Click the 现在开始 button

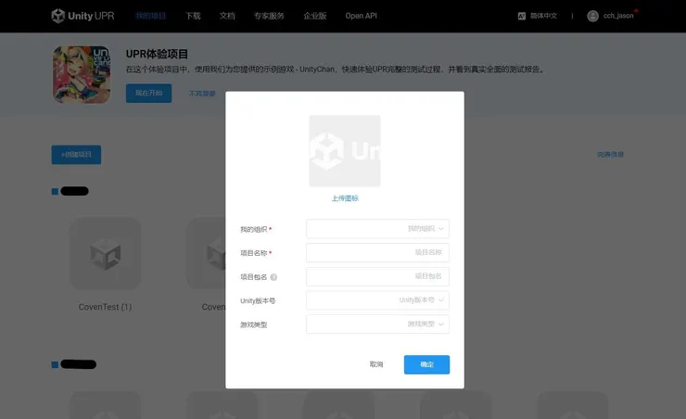pyautogui.click(x=148, y=93)
